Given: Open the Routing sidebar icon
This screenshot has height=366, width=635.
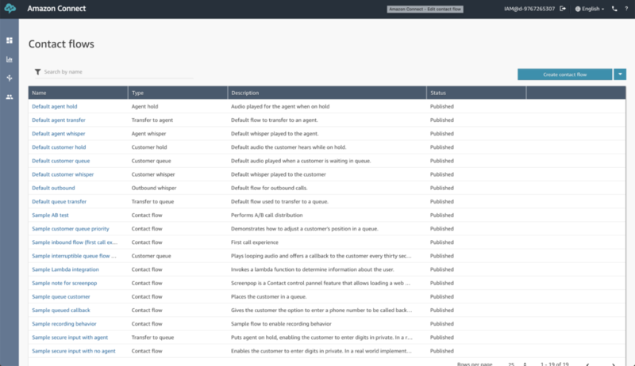Looking at the screenshot, I should coord(10,78).
